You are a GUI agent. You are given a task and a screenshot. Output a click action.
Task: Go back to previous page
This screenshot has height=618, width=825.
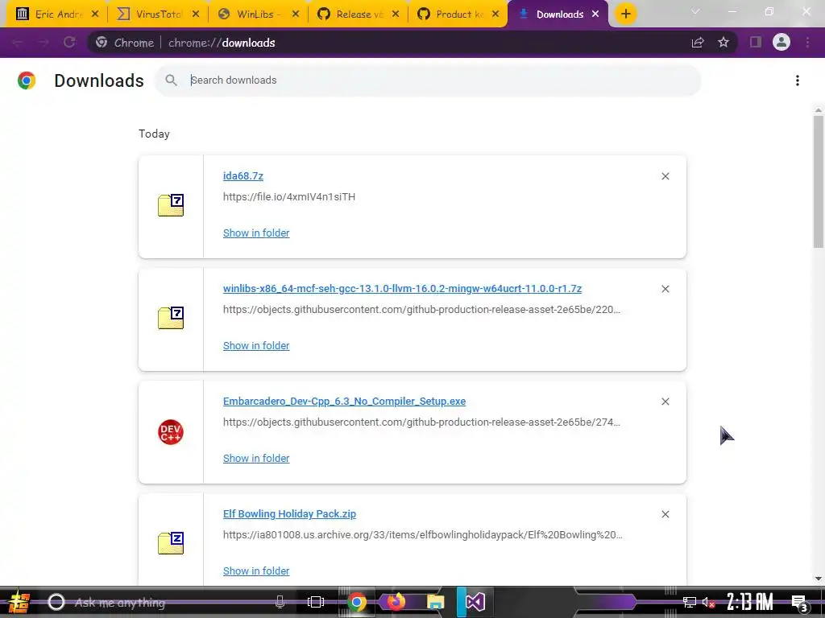(18, 43)
